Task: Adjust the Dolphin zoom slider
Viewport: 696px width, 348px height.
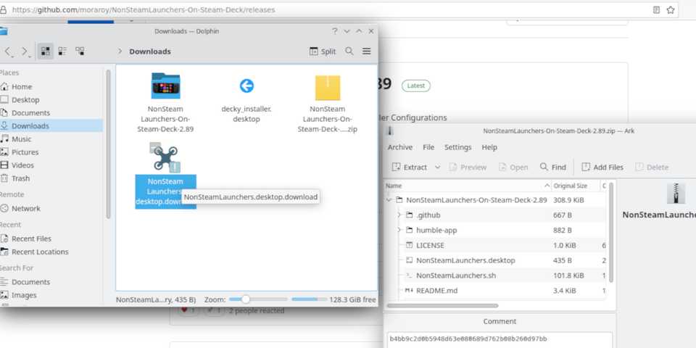Action: tap(246, 299)
